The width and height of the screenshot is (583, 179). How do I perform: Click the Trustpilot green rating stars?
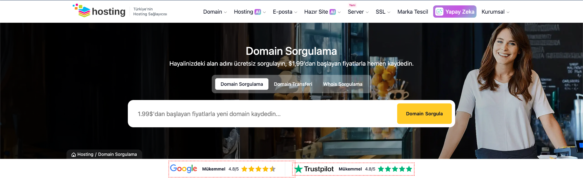[395, 169]
